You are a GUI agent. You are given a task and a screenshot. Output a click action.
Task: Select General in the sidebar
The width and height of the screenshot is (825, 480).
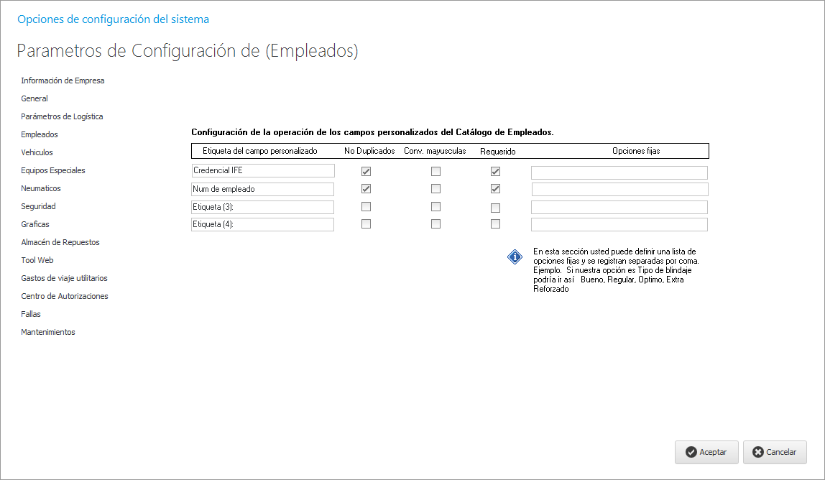(34, 98)
